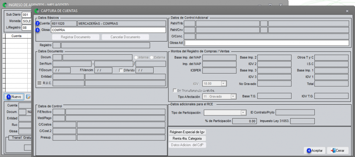This screenshot has width=355, height=157.
Task: Click the Med/Pago code field
Action: point(59,118)
